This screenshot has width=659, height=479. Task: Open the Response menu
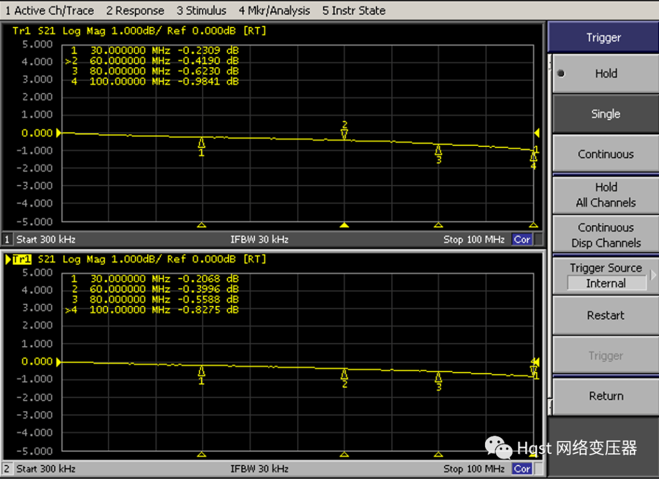(x=135, y=10)
